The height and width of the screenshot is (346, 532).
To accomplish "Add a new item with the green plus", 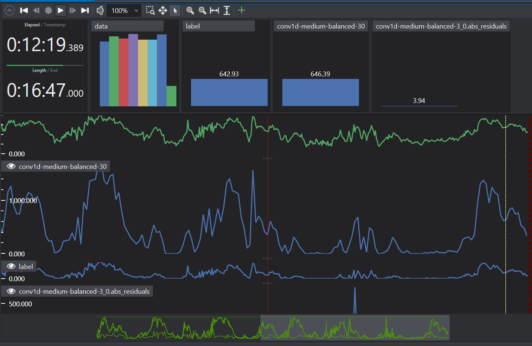I will [242, 10].
